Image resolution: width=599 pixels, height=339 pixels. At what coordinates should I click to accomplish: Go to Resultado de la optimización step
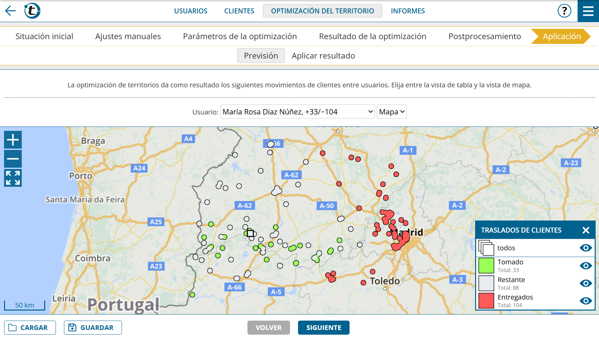tap(372, 36)
